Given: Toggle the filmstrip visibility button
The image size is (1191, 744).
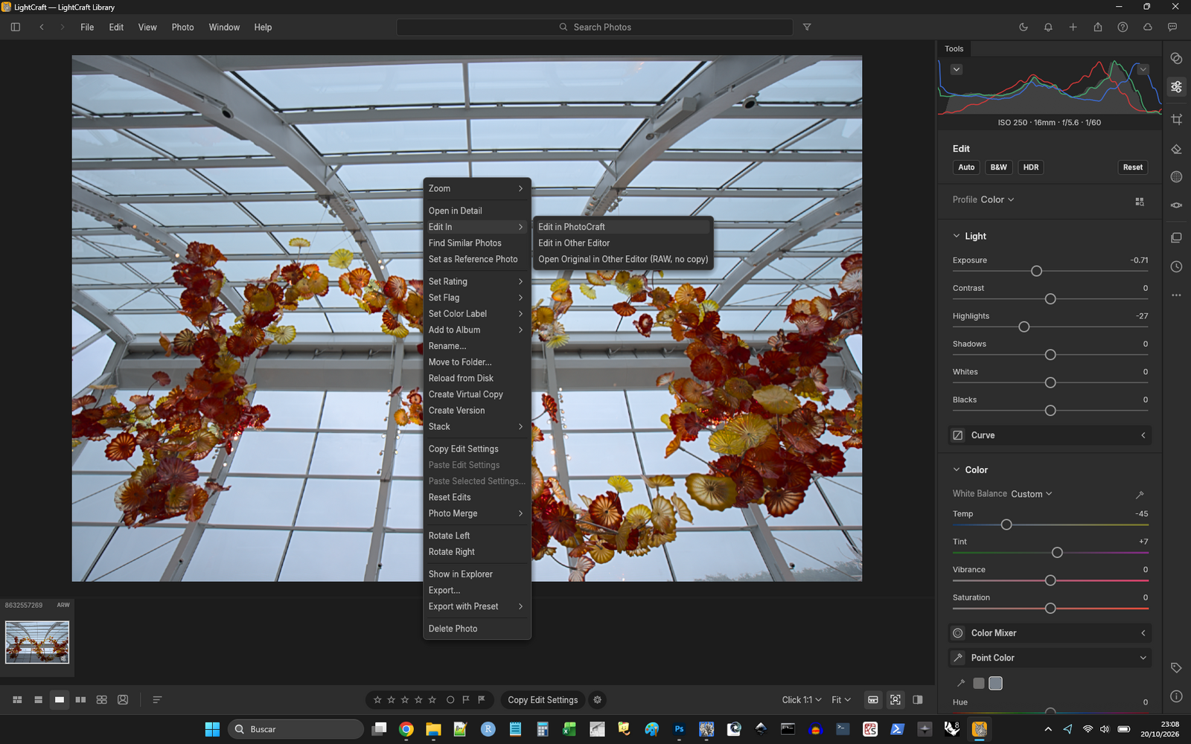Looking at the screenshot, I should (x=873, y=699).
